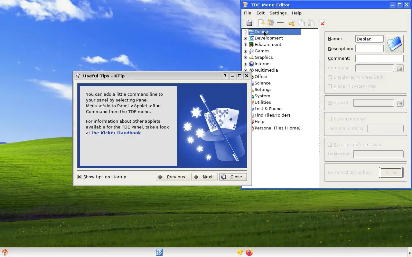Click the Copy toolbar icon
This screenshot has height=257, width=412.
coord(301,23)
